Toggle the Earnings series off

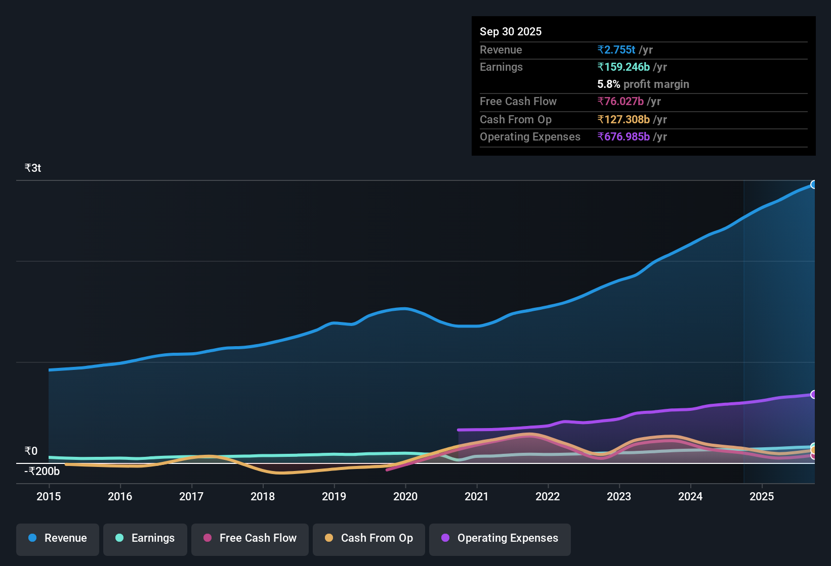(x=145, y=538)
